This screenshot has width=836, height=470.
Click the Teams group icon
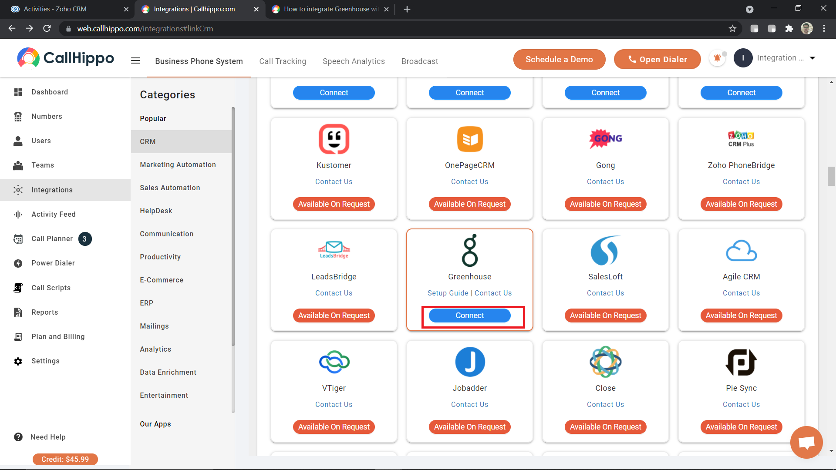pyautogui.click(x=18, y=165)
